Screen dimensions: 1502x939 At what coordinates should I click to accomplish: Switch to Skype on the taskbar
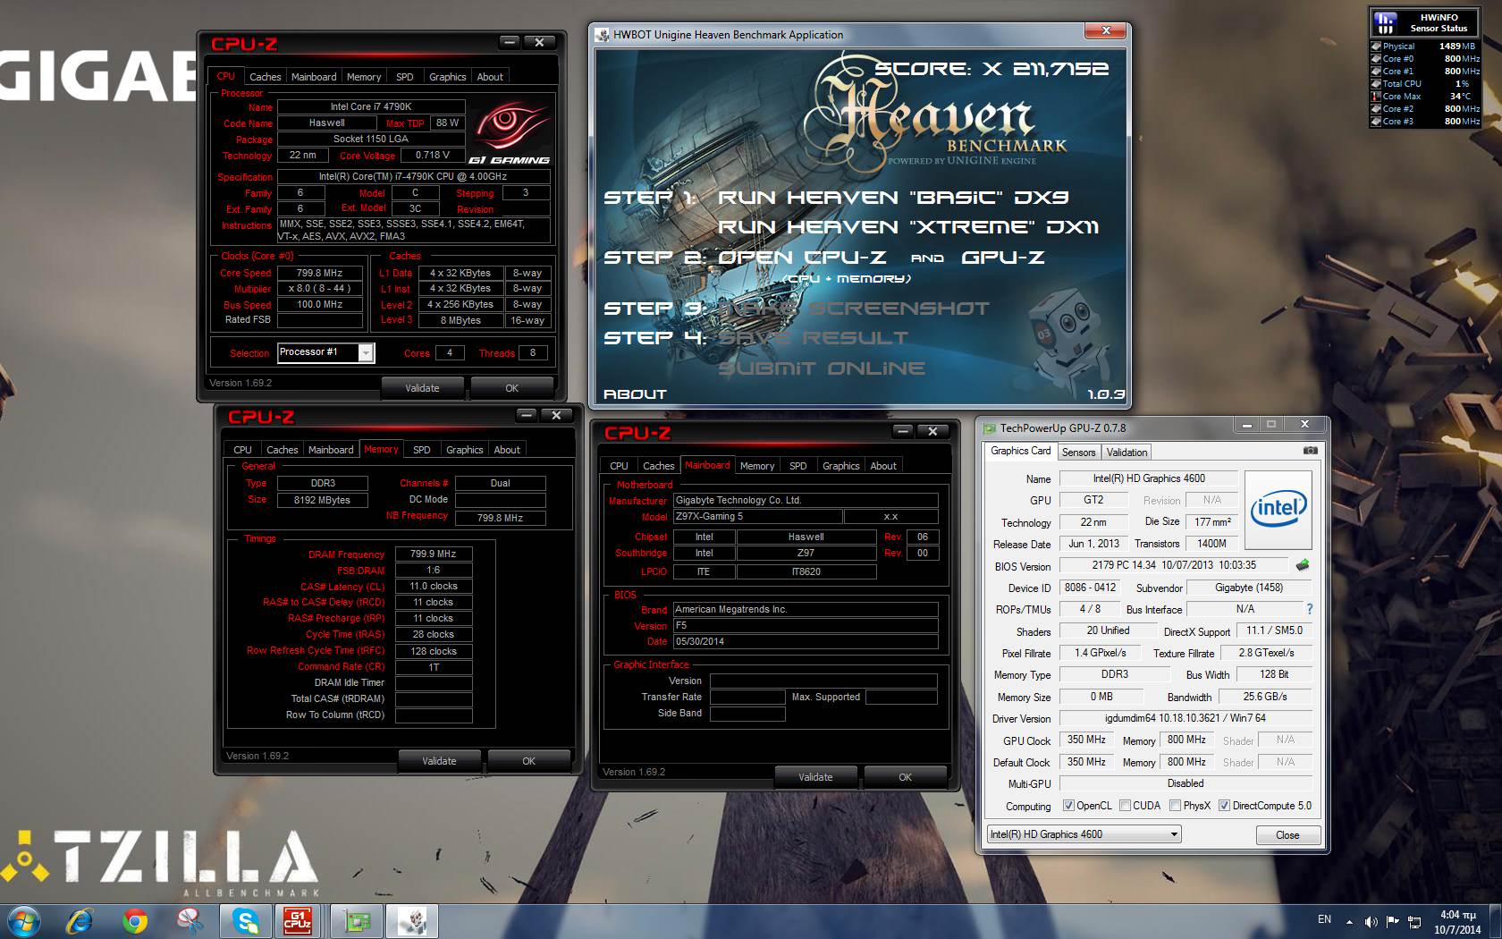pyautogui.click(x=245, y=920)
